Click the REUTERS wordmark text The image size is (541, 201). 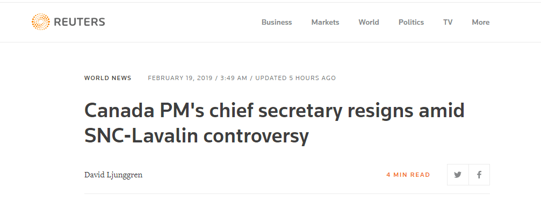point(80,22)
